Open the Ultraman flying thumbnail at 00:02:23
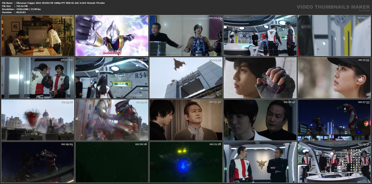This screenshot has width=372, height=184. (112, 36)
